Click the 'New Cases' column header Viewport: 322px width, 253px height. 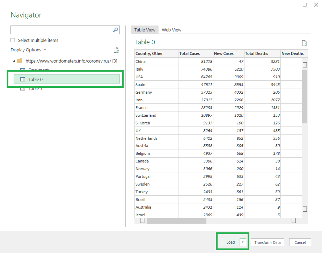228,53
